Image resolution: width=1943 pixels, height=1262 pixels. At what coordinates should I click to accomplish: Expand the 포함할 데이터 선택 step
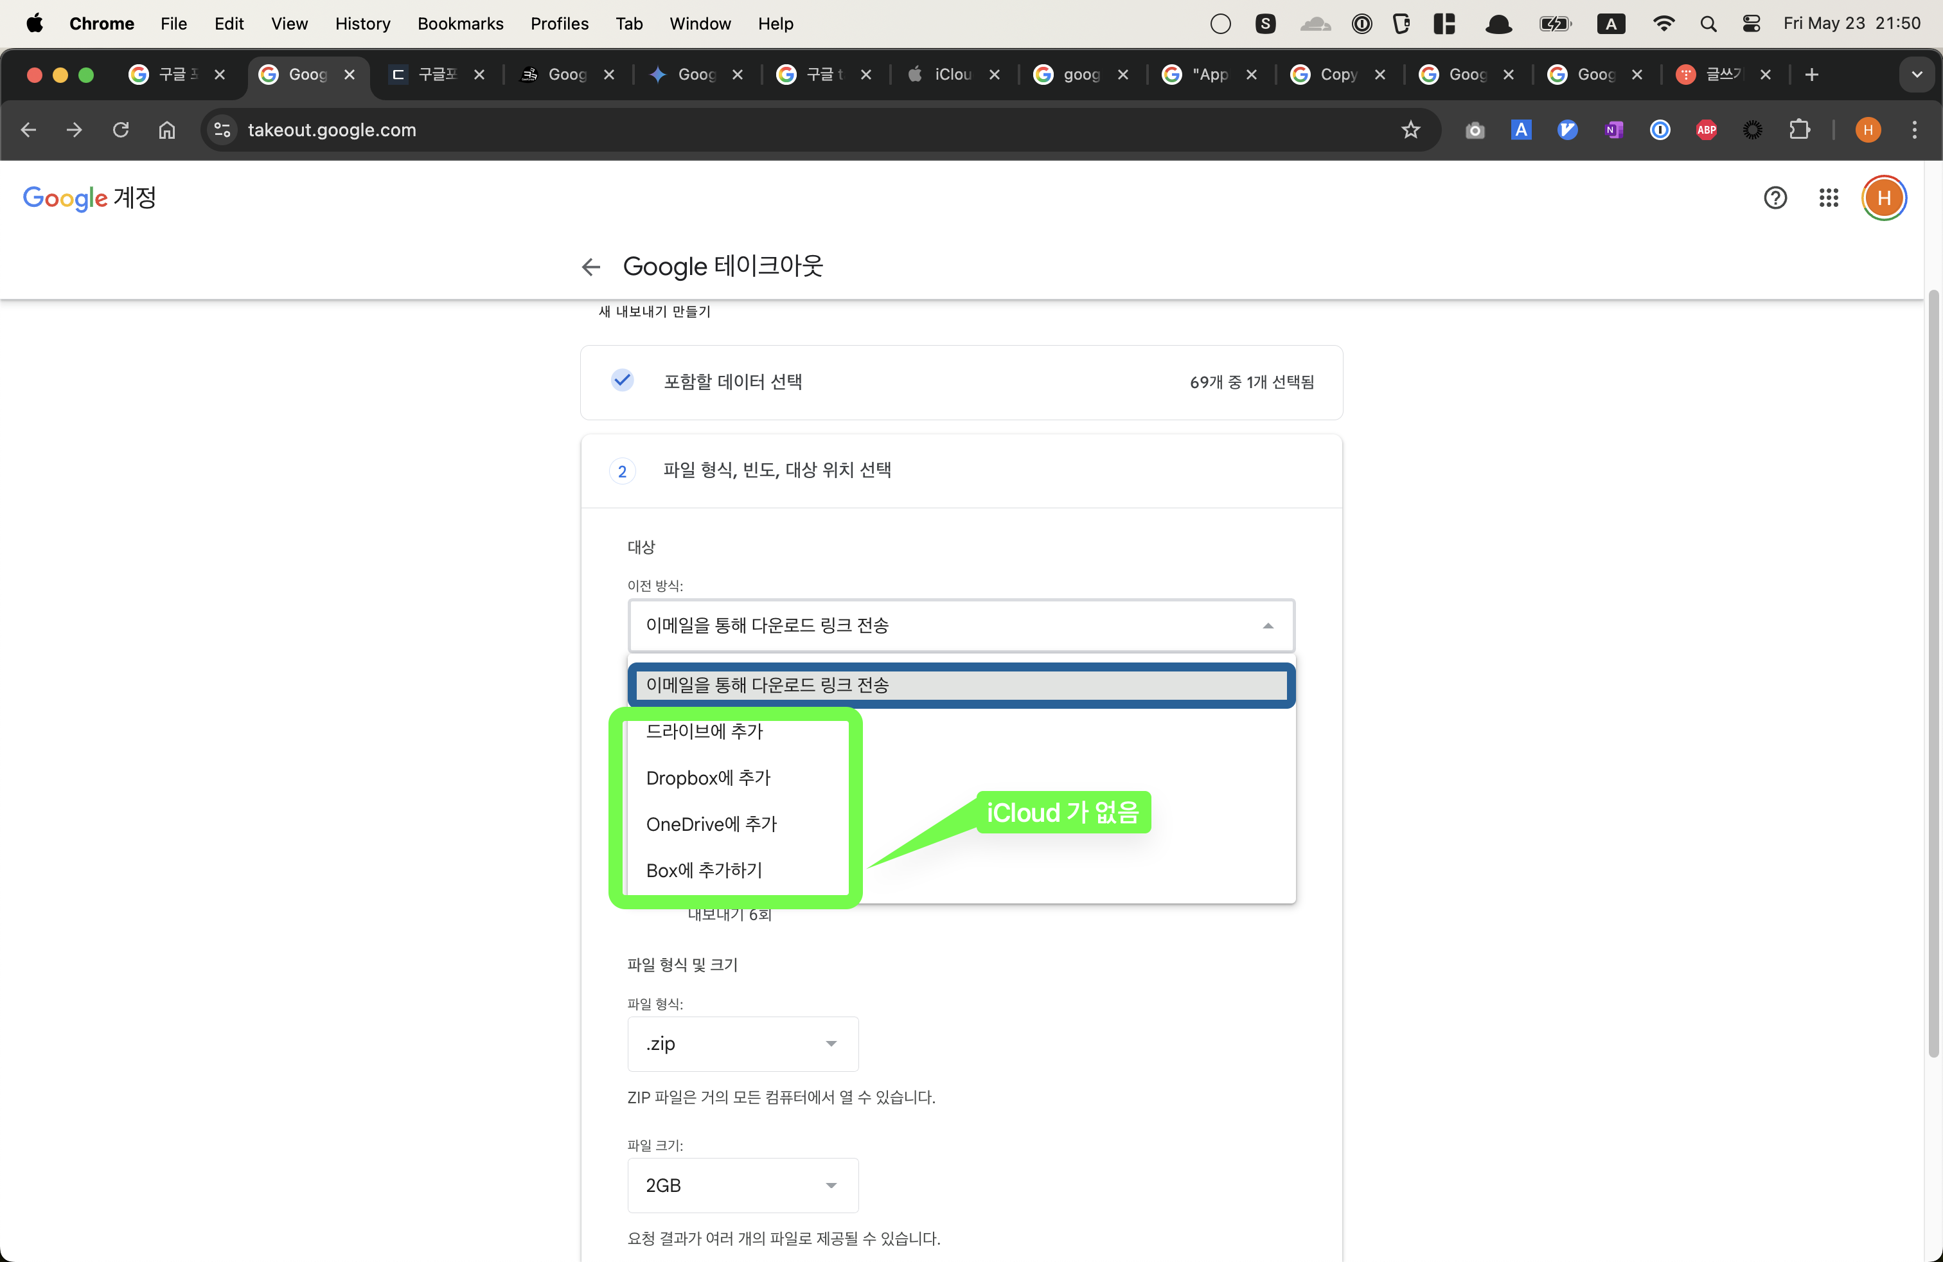[961, 382]
